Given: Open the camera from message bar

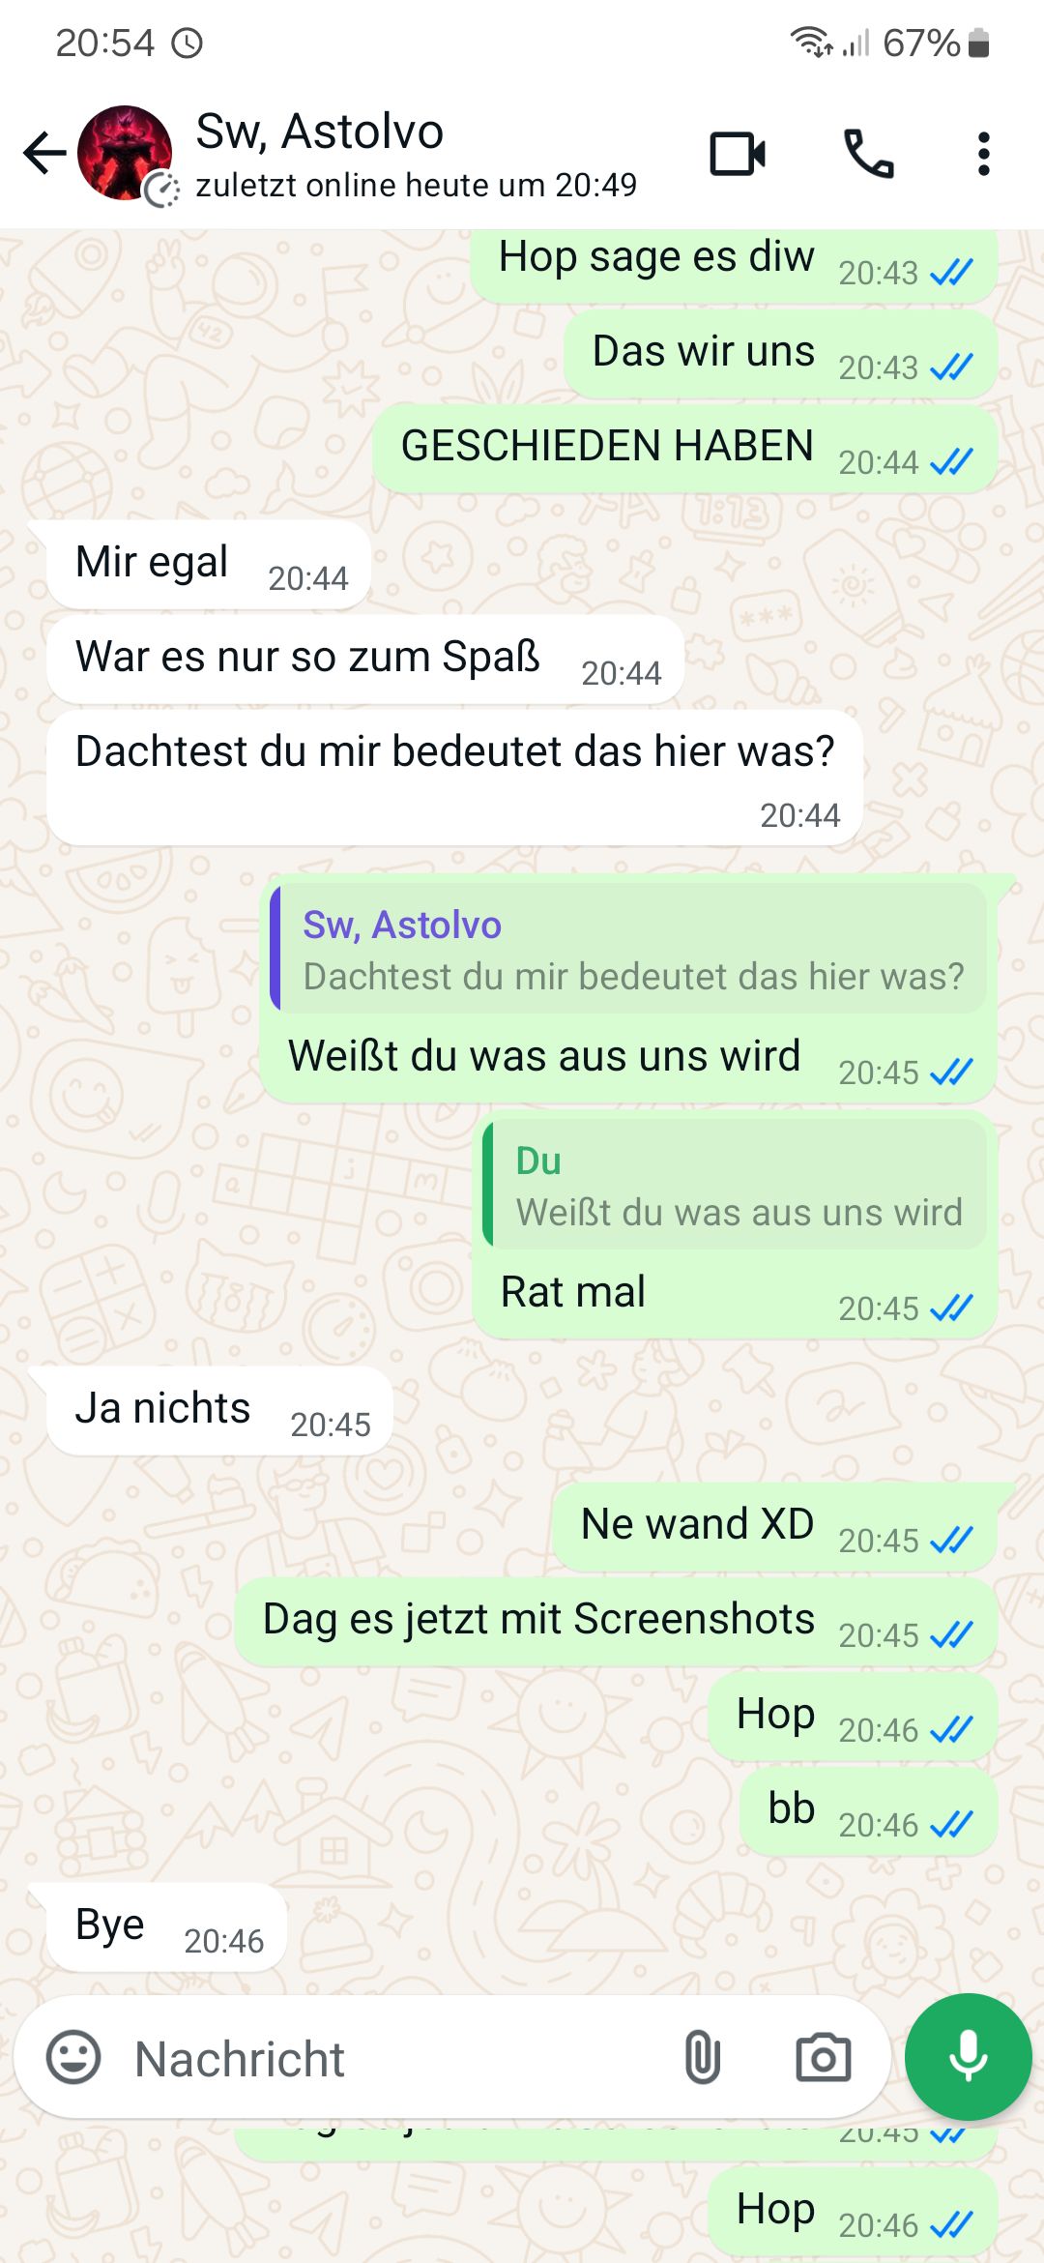Looking at the screenshot, I should pyautogui.click(x=823, y=2057).
